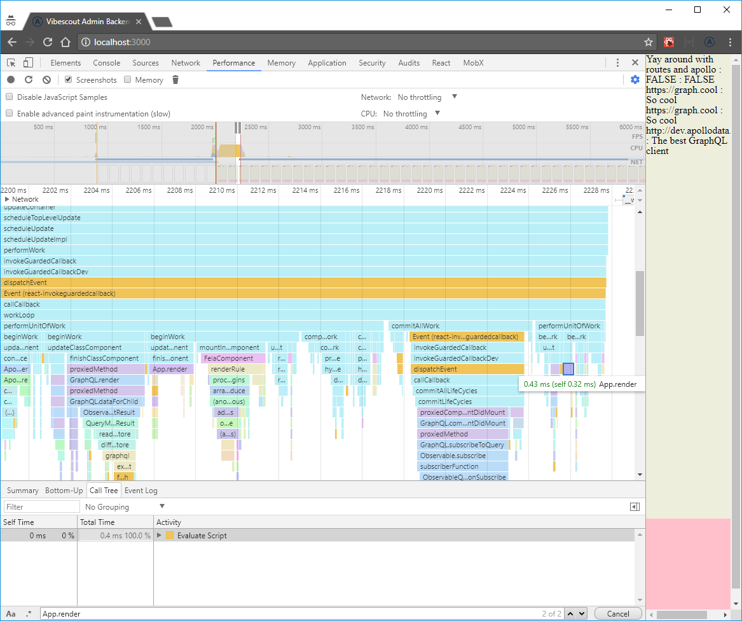Select the orange dispatchEvent top-level bar
This screenshot has height=621, width=742.
click(x=303, y=283)
